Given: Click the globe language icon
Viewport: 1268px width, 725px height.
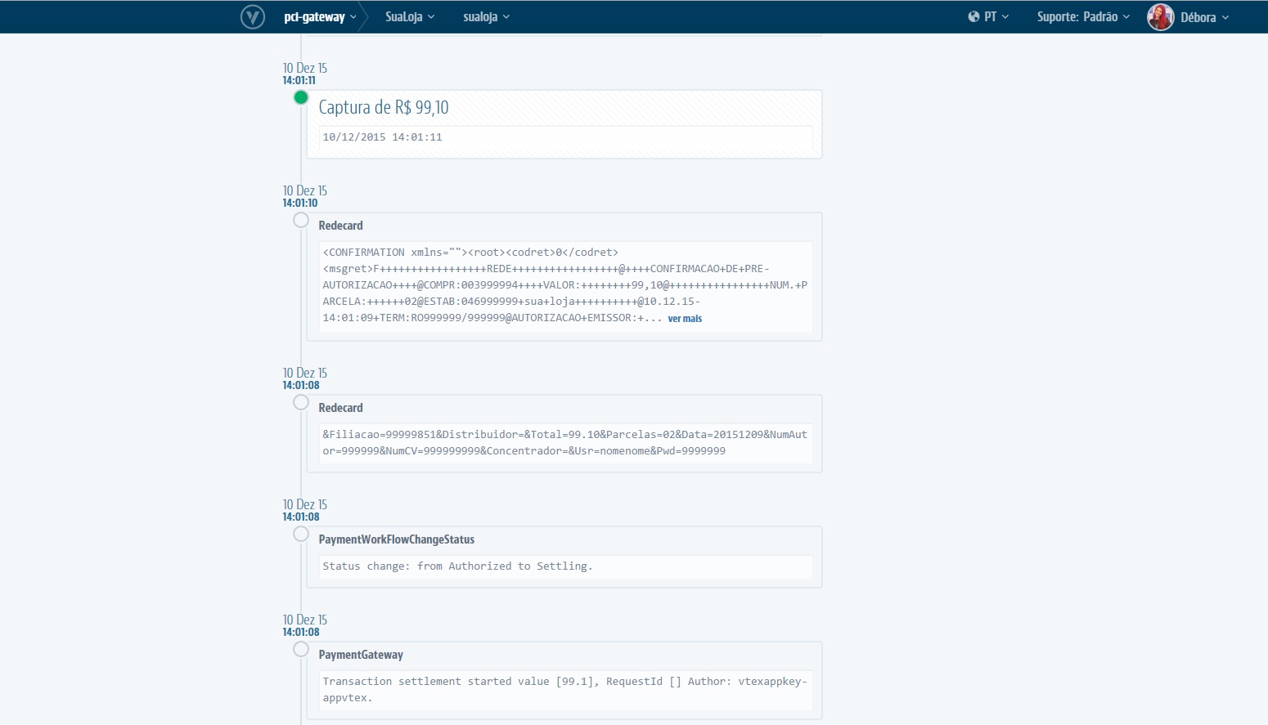Looking at the screenshot, I should 973,16.
